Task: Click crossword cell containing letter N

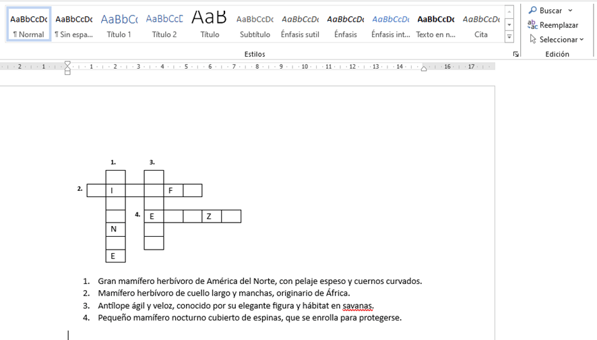Action: tap(116, 229)
